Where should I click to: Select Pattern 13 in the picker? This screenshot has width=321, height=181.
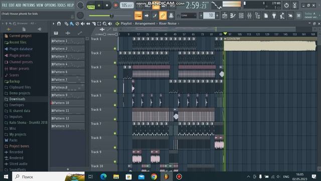(x=68, y=126)
